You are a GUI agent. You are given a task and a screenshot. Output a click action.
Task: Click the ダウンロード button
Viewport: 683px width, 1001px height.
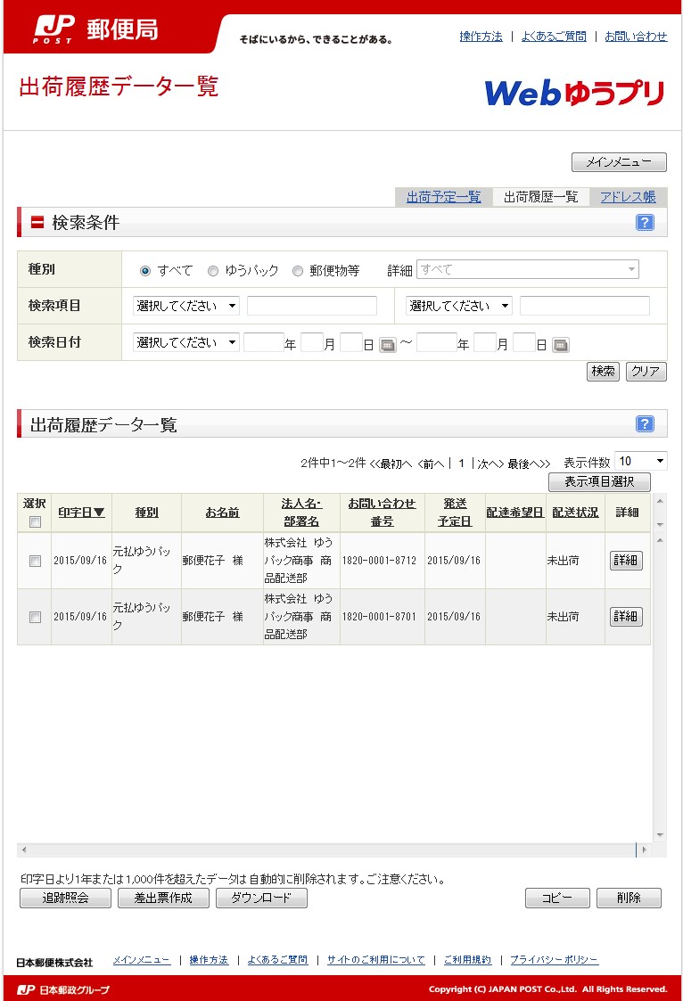click(261, 898)
